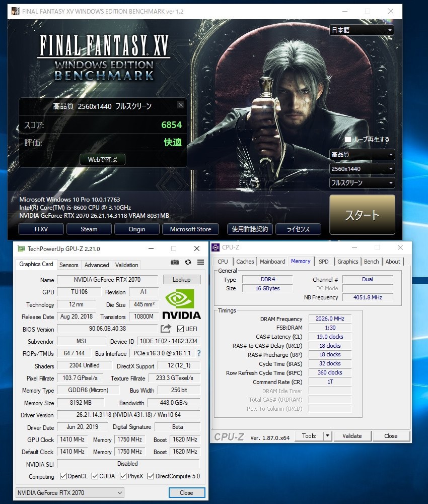Enable the ループ再生する loop checkbox
Viewport: 428px width, 504px height.
(348, 139)
